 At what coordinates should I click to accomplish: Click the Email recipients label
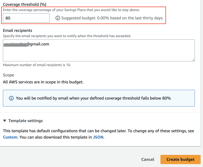coord(18,30)
